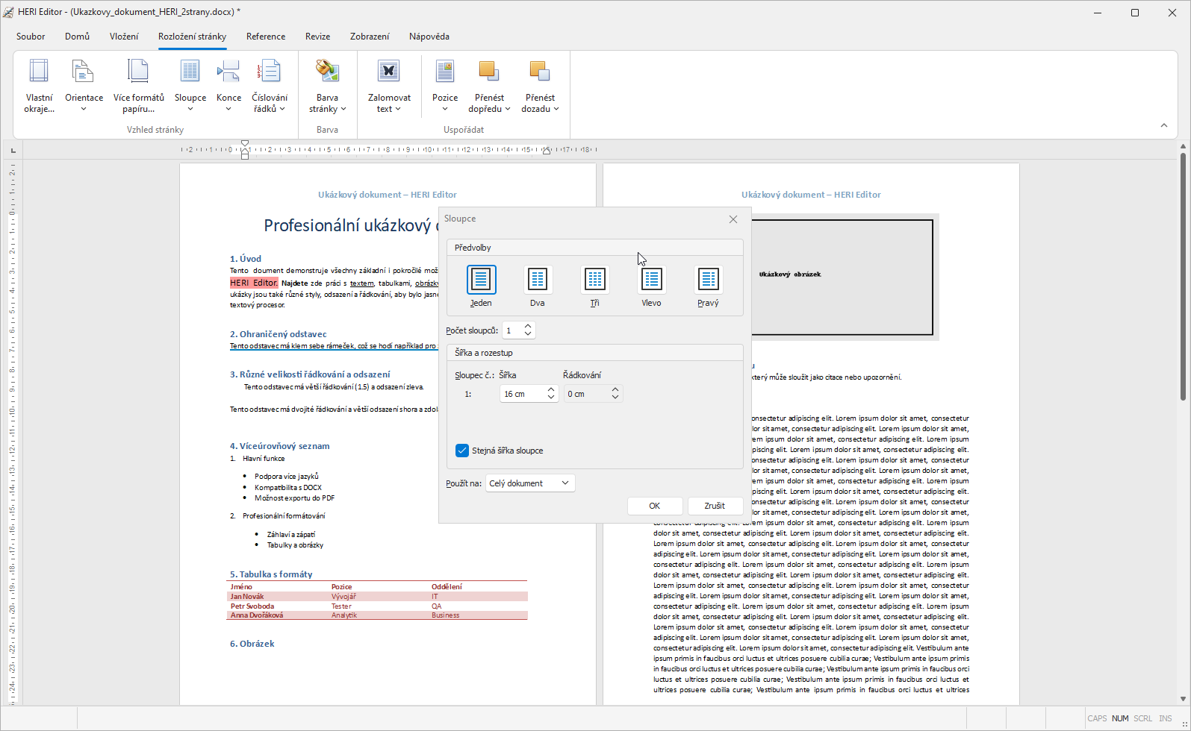
Task: Select the 'Jeden' single column preset
Action: 481,280
